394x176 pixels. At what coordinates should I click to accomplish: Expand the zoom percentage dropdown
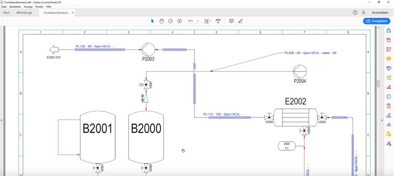[x=198, y=21]
